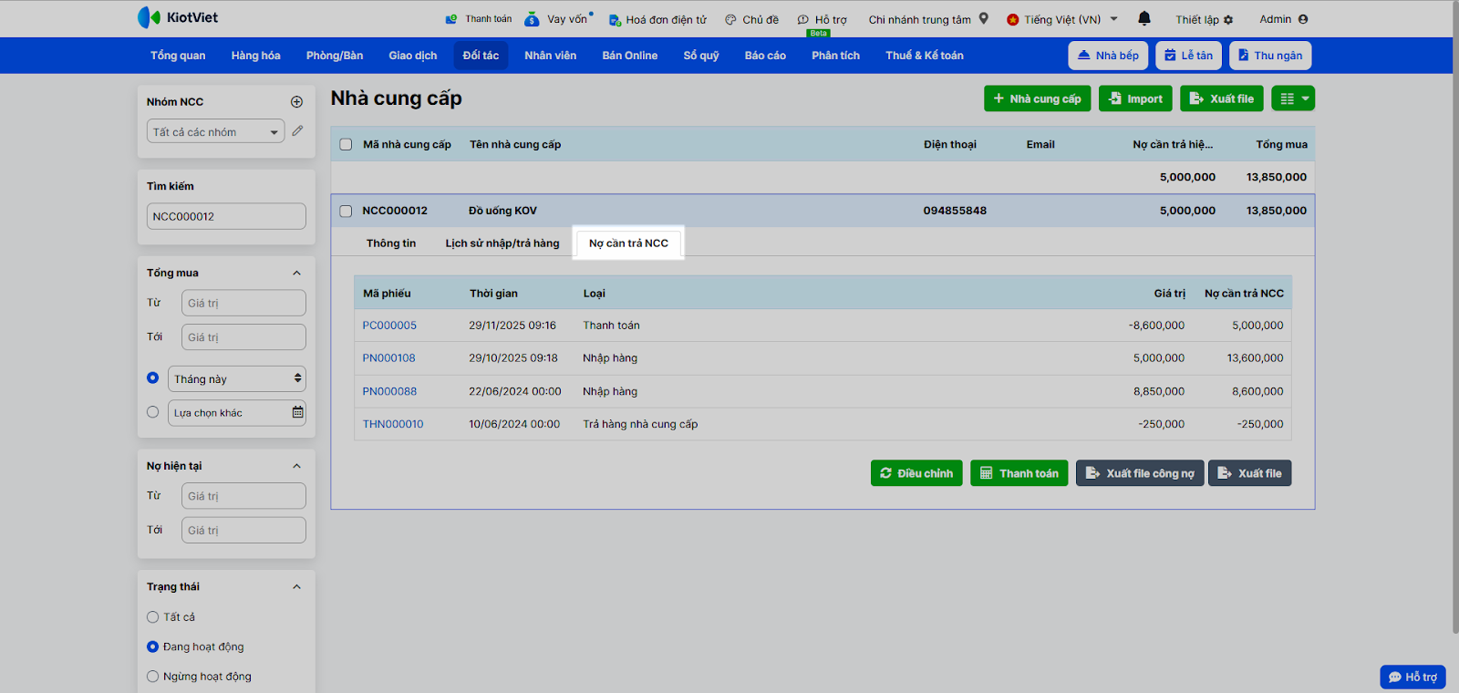Click the plus icon to add Nhóm NCC
The width and height of the screenshot is (1459, 693).
296,102
